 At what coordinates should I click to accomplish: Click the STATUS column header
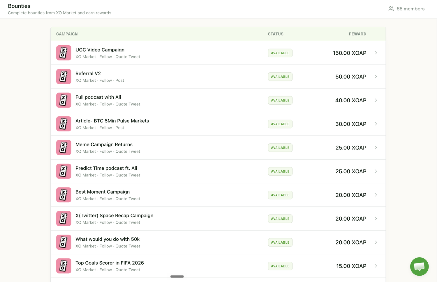pos(276,34)
